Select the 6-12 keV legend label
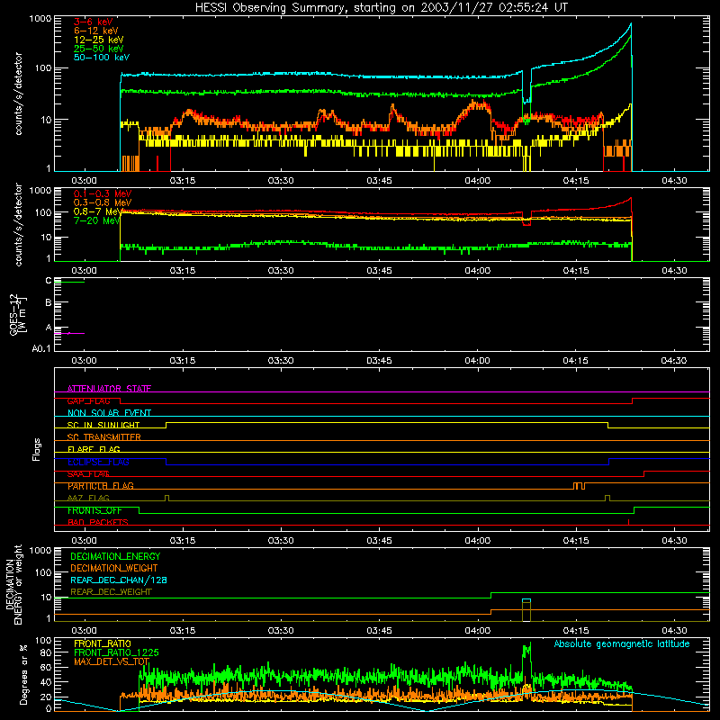This screenshot has height=720, width=720. 96,31
